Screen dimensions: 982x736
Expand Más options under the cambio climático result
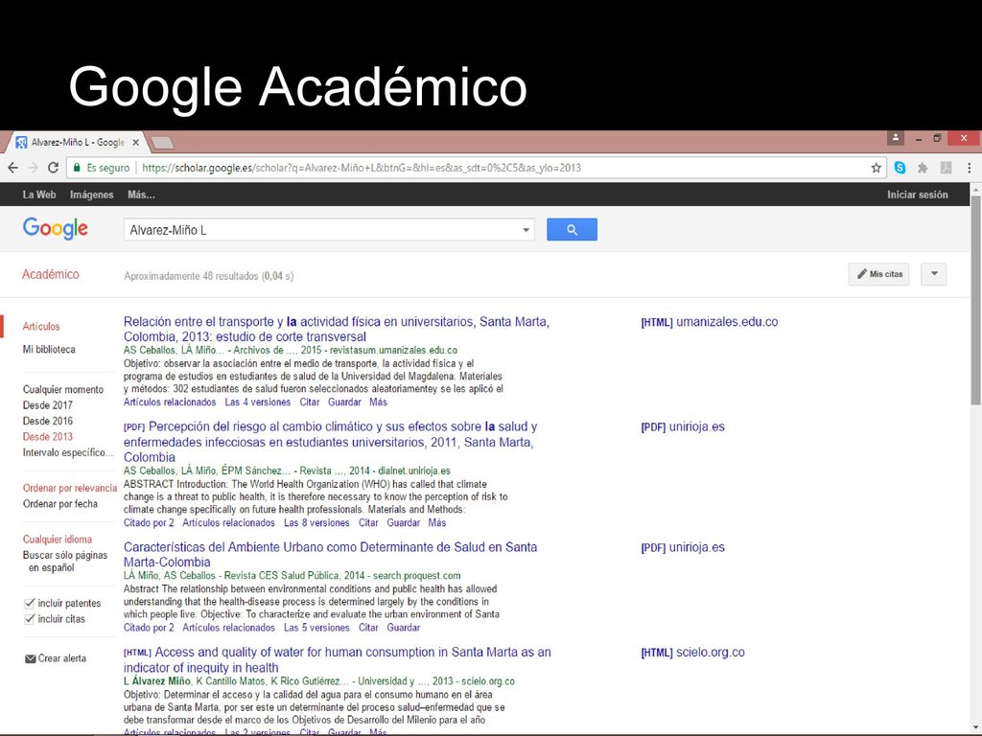tap(437, 522)
